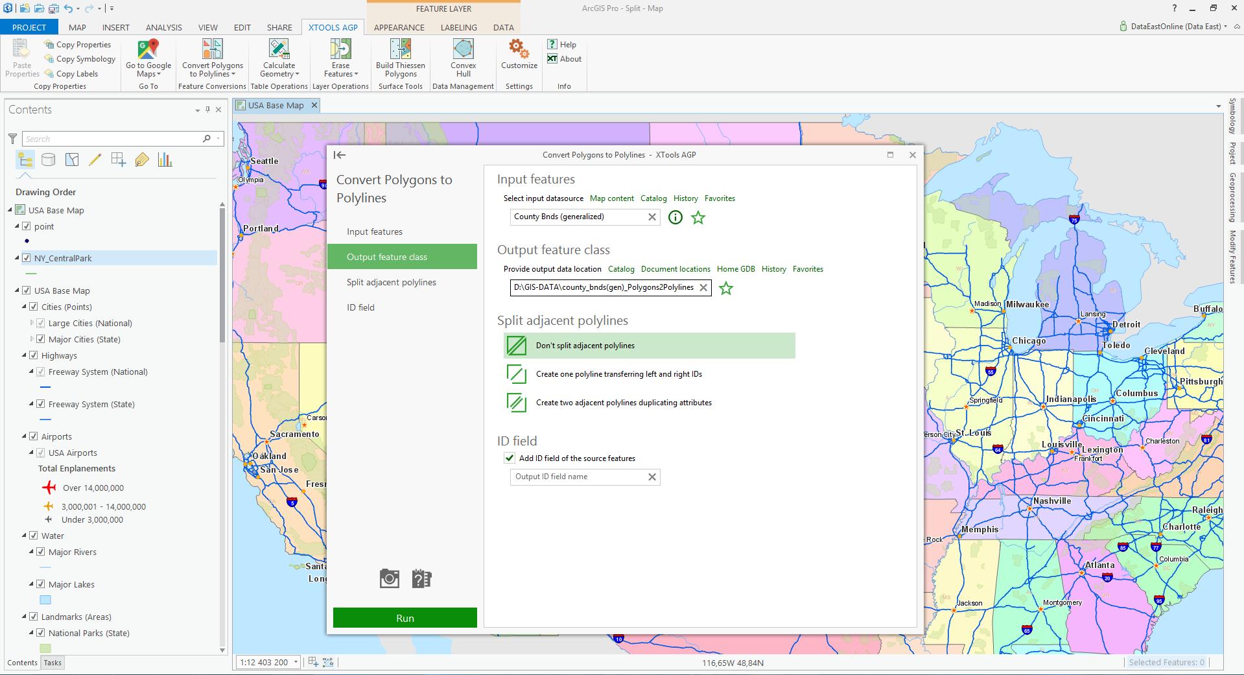Go to Split adjacent polylines step
Image resolution: width=1244 pixels, height=675 pixels.
click(402, 282)
